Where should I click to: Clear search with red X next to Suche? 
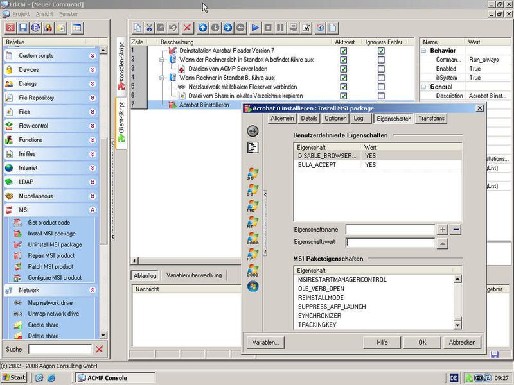click(100, 349)
